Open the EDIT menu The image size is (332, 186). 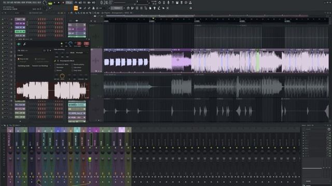click(8, 3)
